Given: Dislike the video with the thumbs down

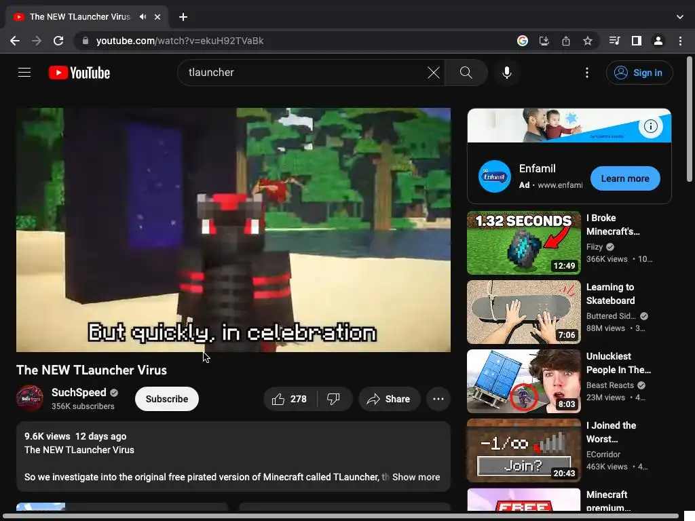Looking at the screenshot, I should tap(334, 399).
